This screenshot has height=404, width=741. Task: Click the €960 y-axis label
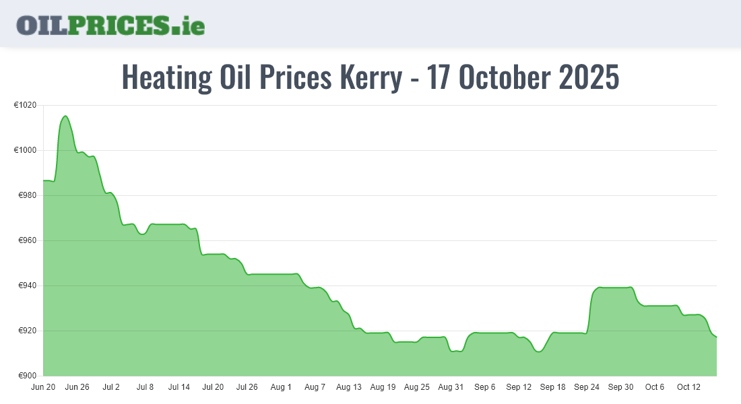point(26,240)
